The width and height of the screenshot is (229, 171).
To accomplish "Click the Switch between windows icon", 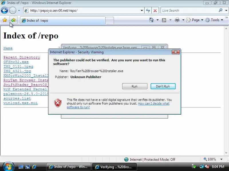I will tap(27, 167).
